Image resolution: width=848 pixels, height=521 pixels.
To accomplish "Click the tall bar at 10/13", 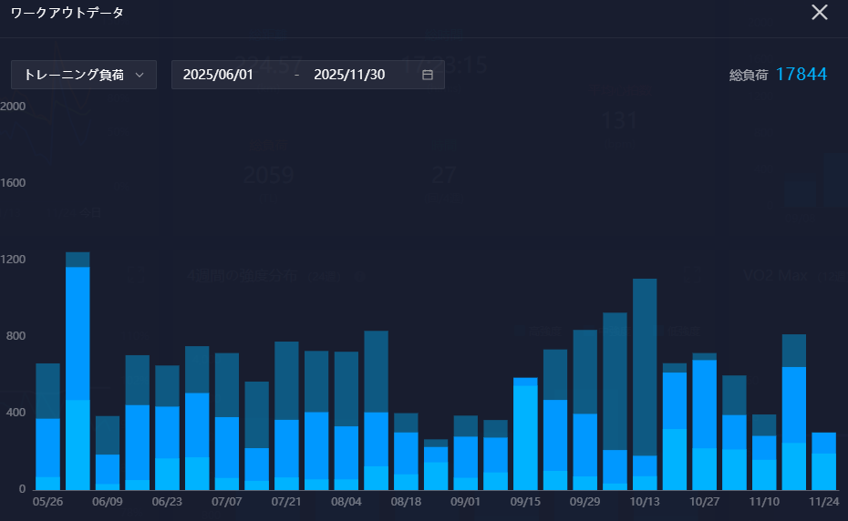I will click(x=645, y=384).
